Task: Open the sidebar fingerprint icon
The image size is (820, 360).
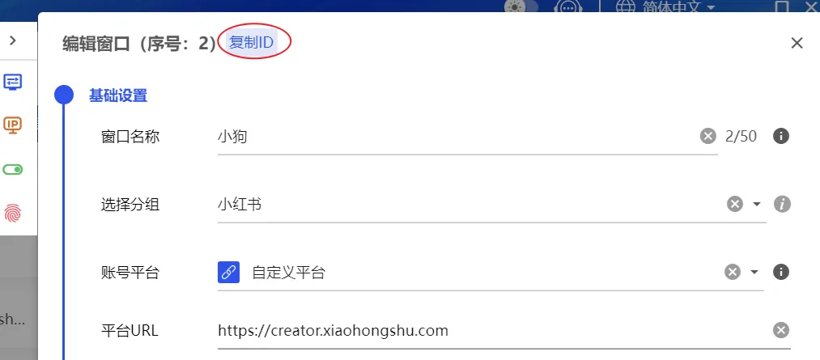Action: [13, 214]
